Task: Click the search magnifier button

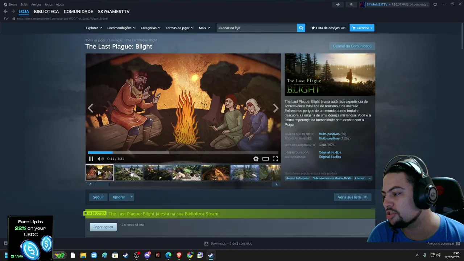Action: click(x=301, y=28)
